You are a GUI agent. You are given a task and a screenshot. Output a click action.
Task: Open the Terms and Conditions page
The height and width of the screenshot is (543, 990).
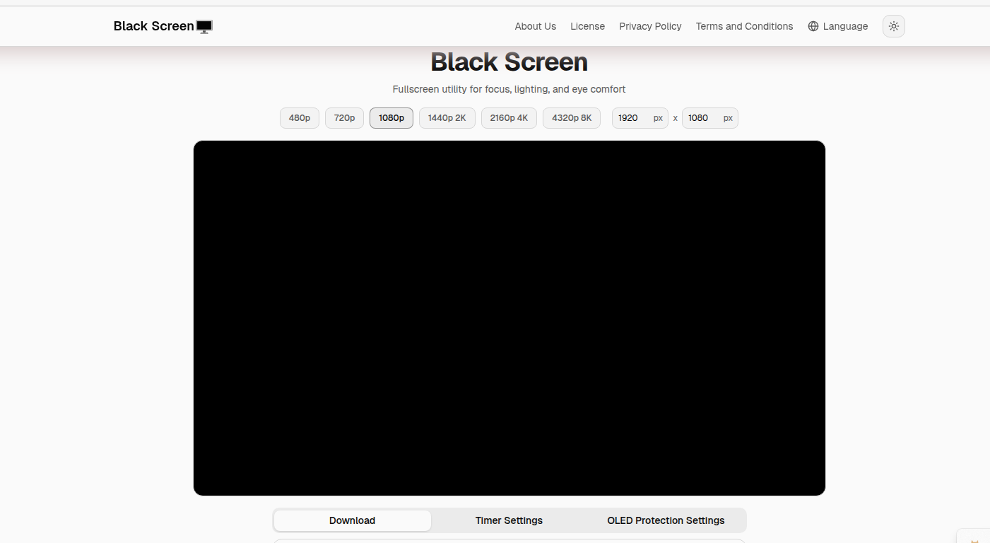tap(744, 26)
